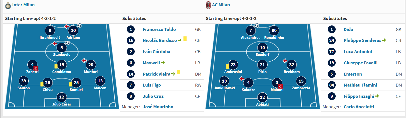The height and width of the screenshot is (118, 406).
Task: Click Seedorf's number 10 shirt marker
Action: [262, 48]
